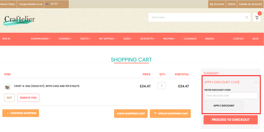The width and height of the screenshot is (264, 132).
Task: Expand the Planners menu
Action: click(x=65, y=39)
